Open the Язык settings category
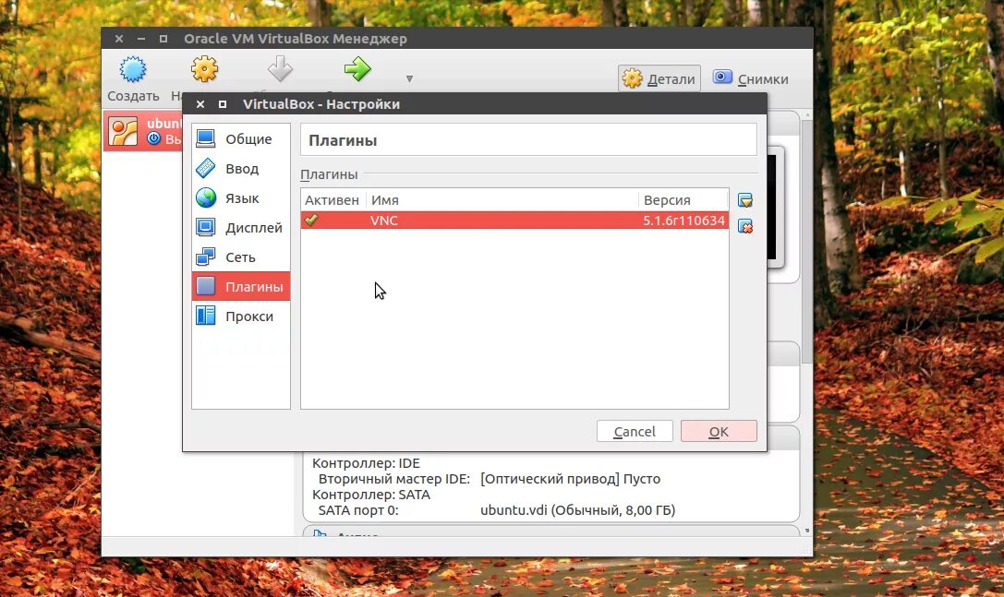1004x597 pixels. pyautogui.click(x=241, y=197)
